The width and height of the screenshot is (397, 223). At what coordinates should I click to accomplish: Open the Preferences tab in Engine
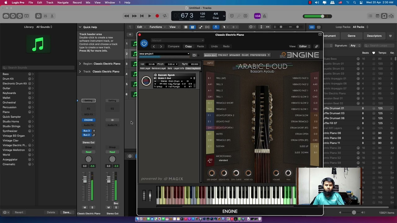click(x=258, y=55)
